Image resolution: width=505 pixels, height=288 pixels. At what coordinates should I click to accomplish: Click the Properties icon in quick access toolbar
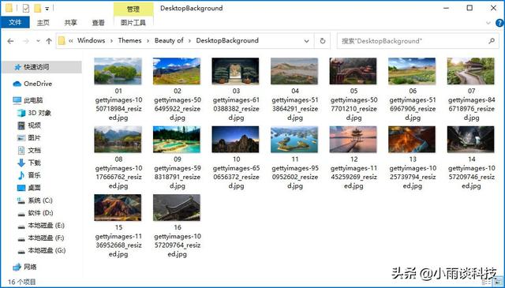pyautogui.click(x=26, y=9)
